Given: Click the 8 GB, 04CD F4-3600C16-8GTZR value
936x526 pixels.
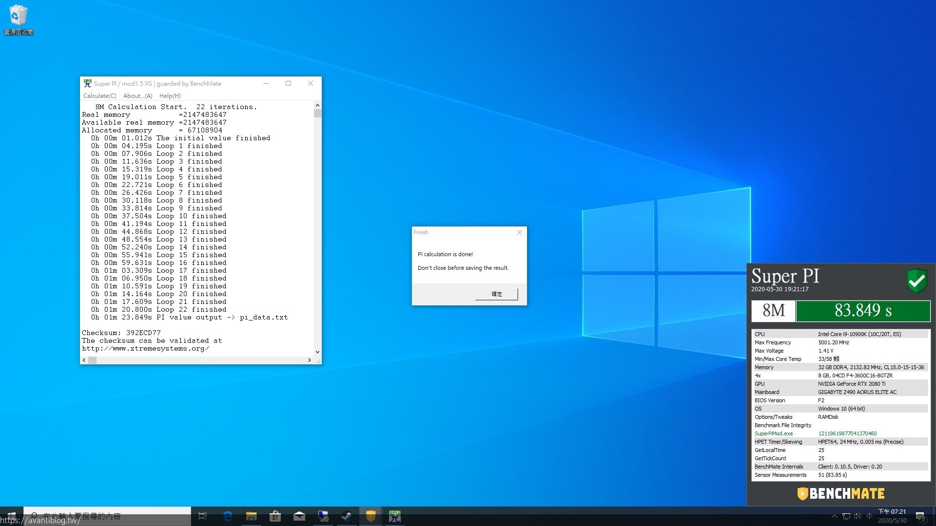Looking at the screenshot, I should pos(855,376).
